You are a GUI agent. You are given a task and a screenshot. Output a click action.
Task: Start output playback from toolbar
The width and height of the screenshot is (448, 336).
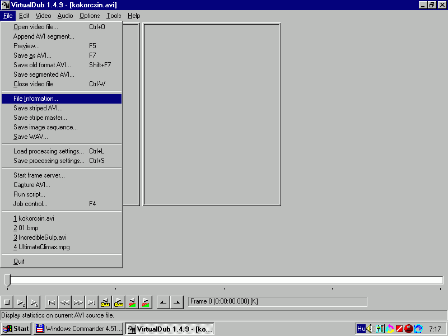click(34, 302)
